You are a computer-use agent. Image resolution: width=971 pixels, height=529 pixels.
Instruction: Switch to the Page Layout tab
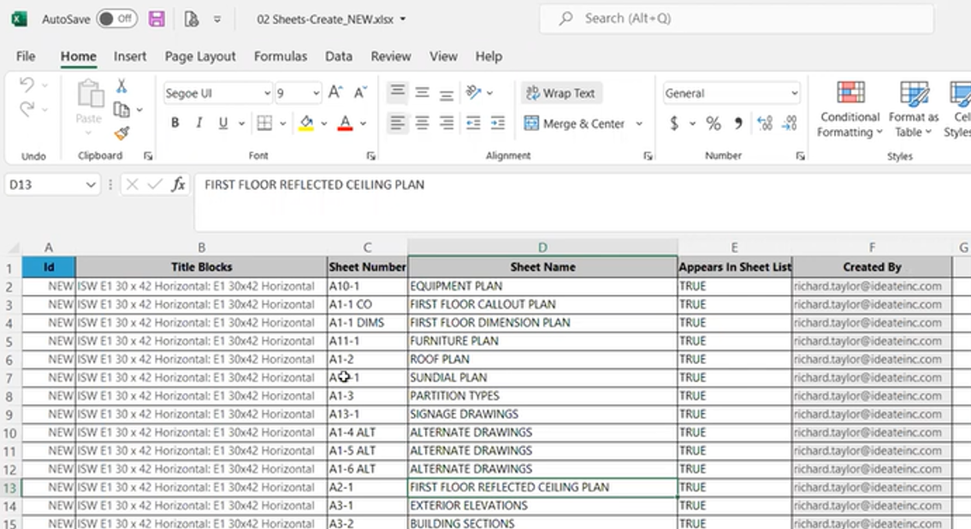click(200, 56)
